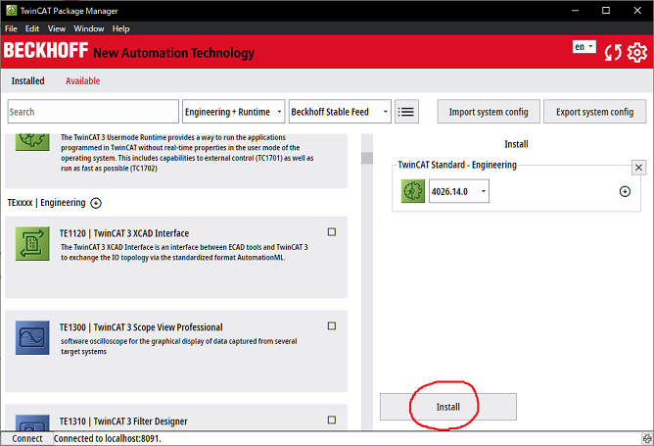
Task: Open the Engineering + Runtime dropdown
Action: [x=233, y=112]
